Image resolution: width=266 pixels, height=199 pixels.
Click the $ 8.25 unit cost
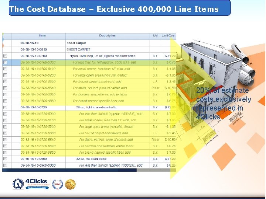click(x=171, y=165)
